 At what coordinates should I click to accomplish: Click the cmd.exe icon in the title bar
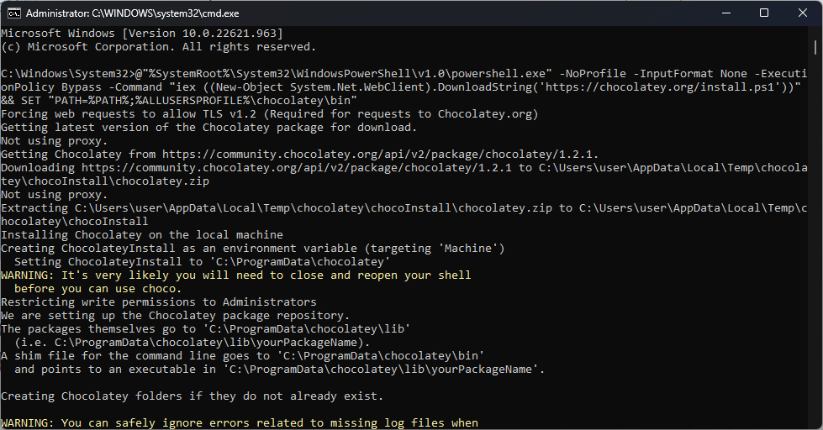point(14,13)
